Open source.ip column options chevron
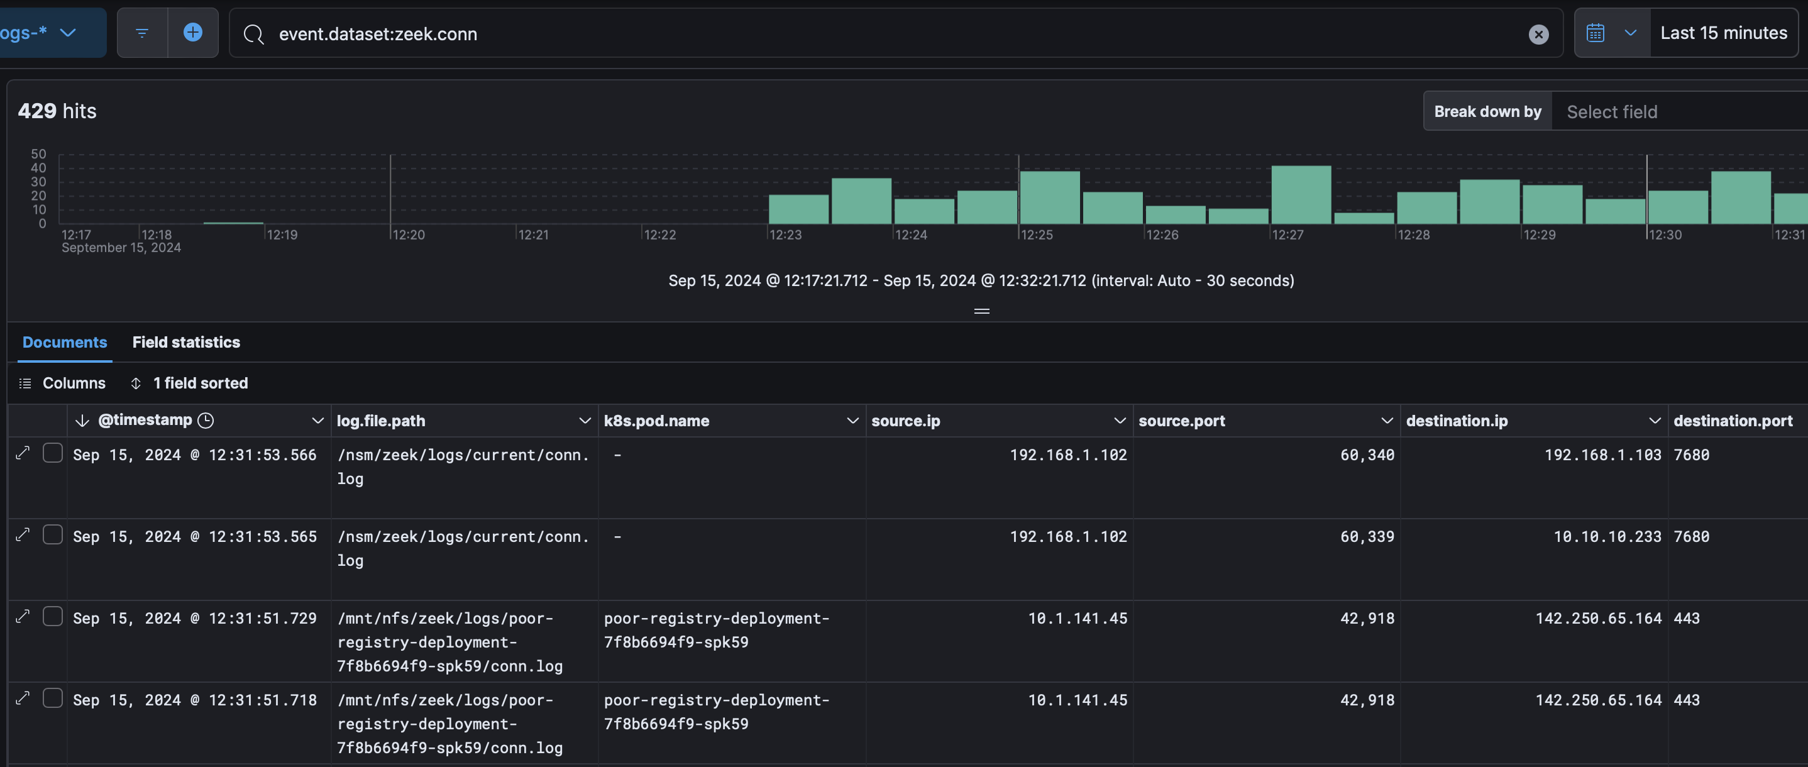This screenshot has width=1808, height=767. pos(1119,421)
